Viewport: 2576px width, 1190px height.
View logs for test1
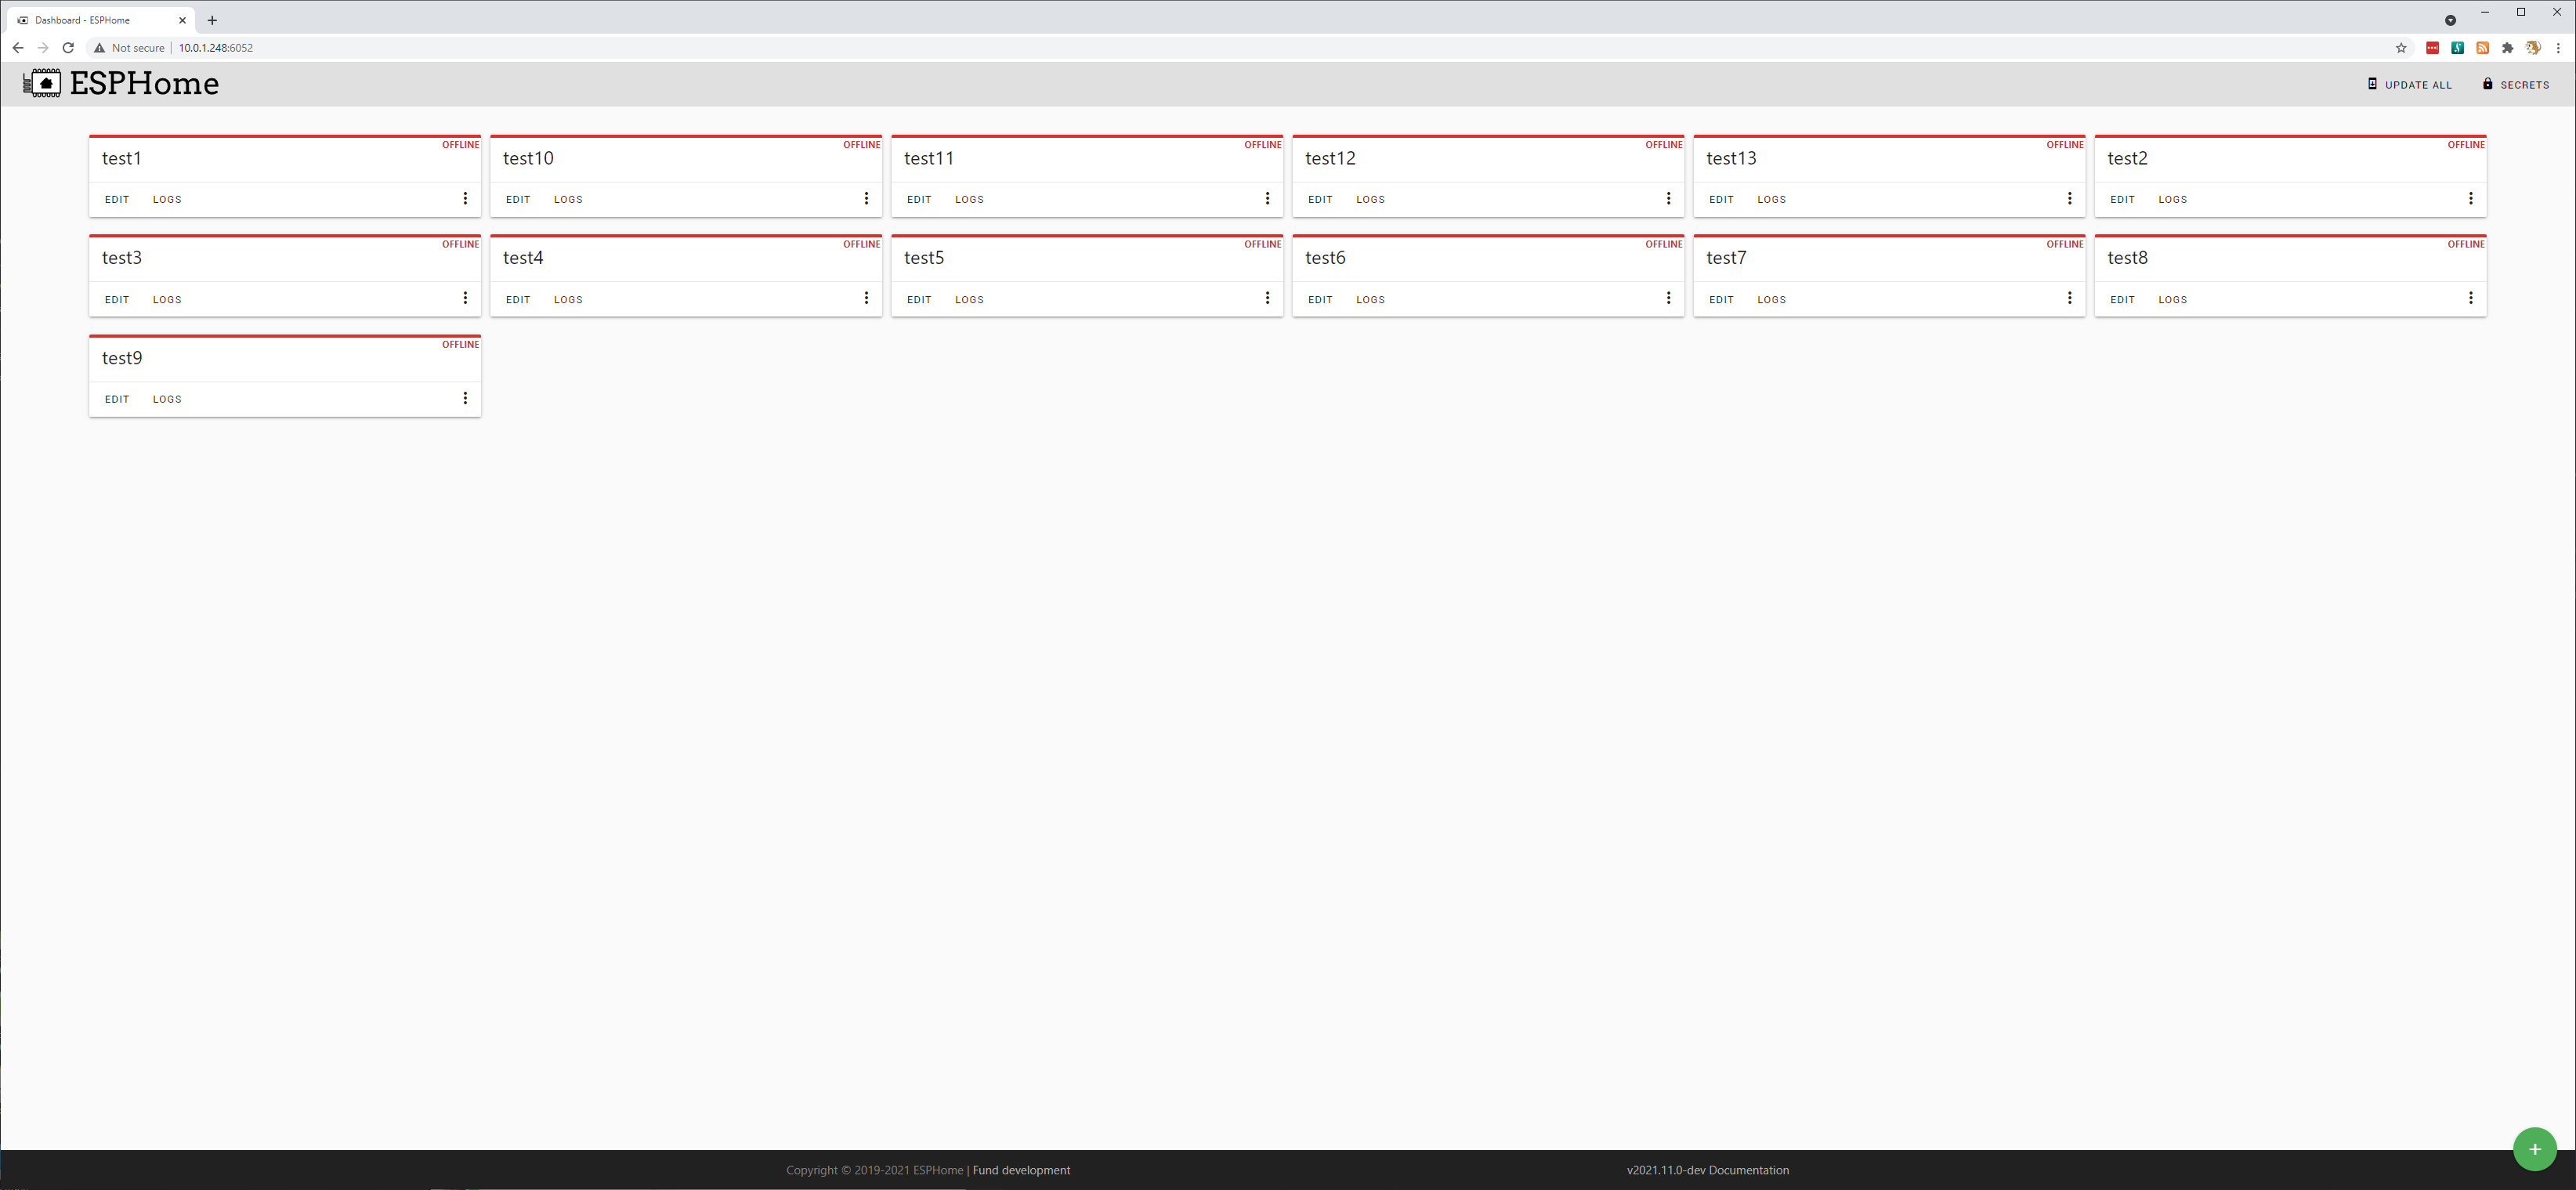[167, 199]
